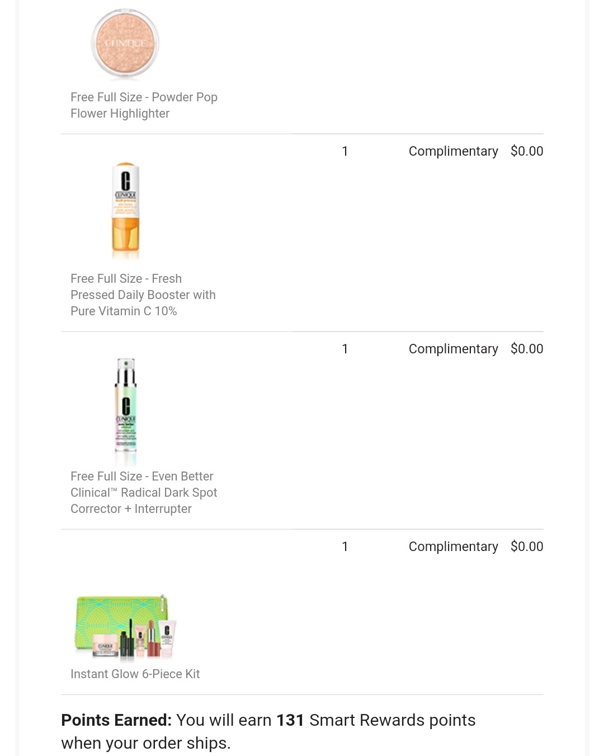Click the Points Earned heading text
Viewport: 604px width, 756px height.
pos(116,720)
